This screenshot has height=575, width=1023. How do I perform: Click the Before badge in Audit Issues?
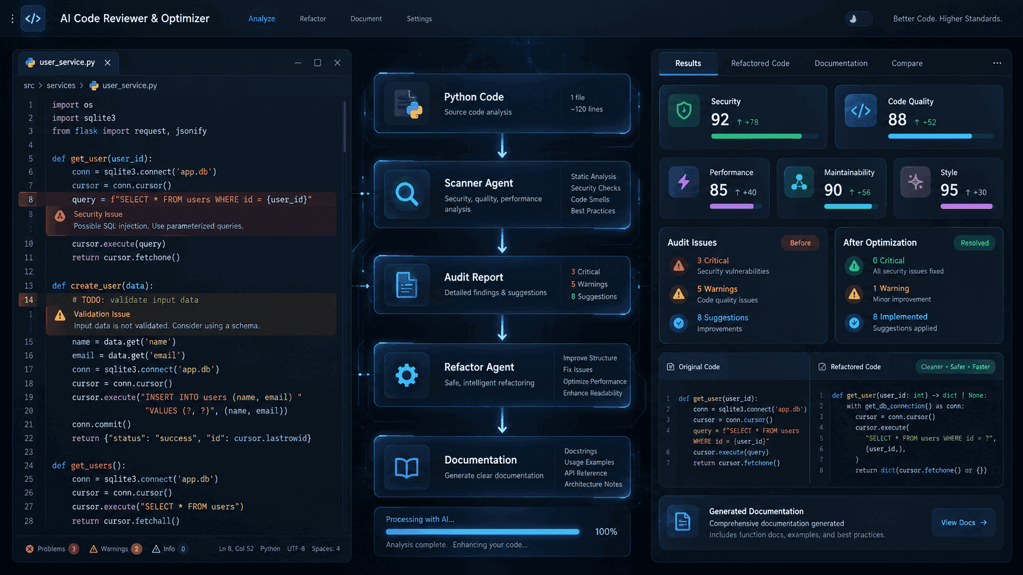point(800,243)
